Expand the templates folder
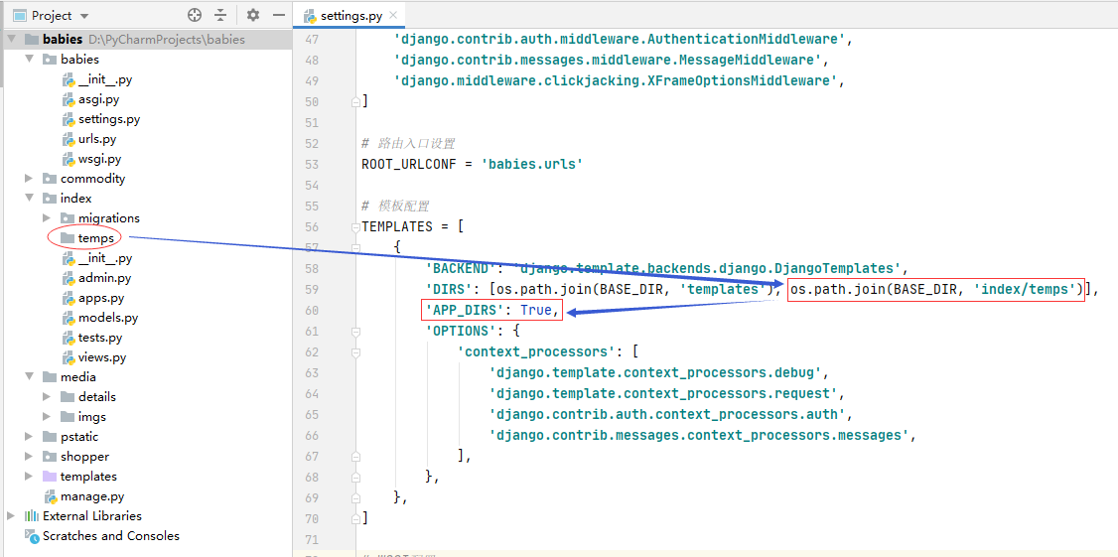This screenshot has height=557, width=1118. click(x=29, y=476)
